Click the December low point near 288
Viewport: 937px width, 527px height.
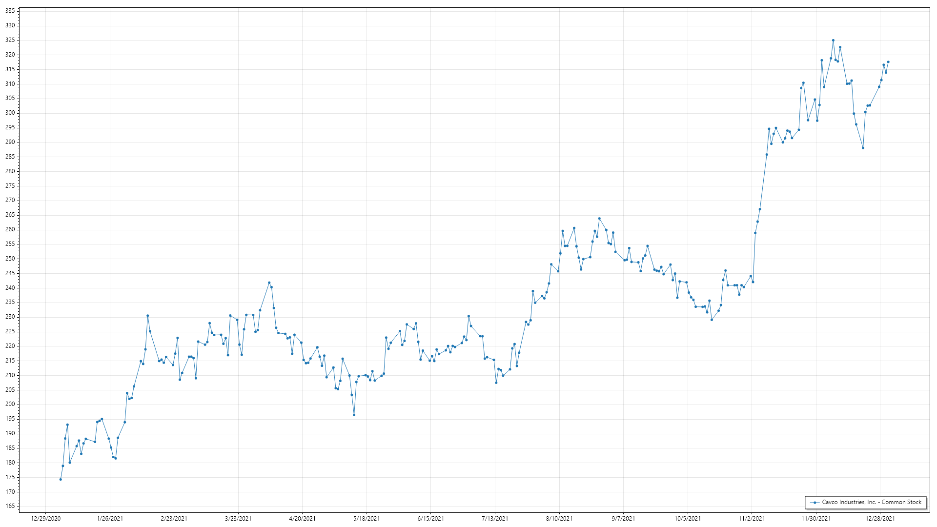point(863,148)
